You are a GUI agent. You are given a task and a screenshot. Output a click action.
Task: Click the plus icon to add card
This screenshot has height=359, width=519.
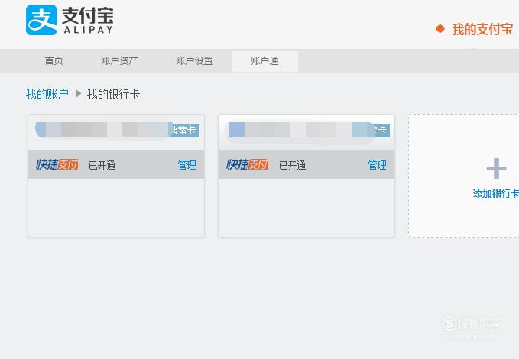tap(496, 169)
